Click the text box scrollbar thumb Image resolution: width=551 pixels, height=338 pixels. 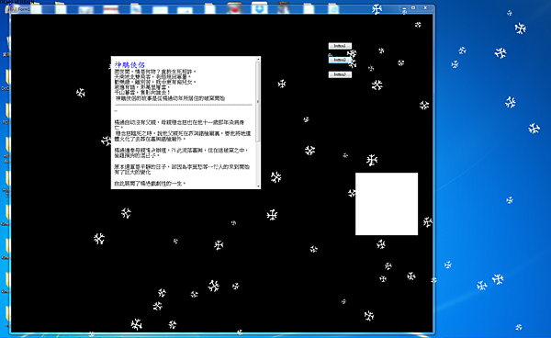tap(258, 102)
